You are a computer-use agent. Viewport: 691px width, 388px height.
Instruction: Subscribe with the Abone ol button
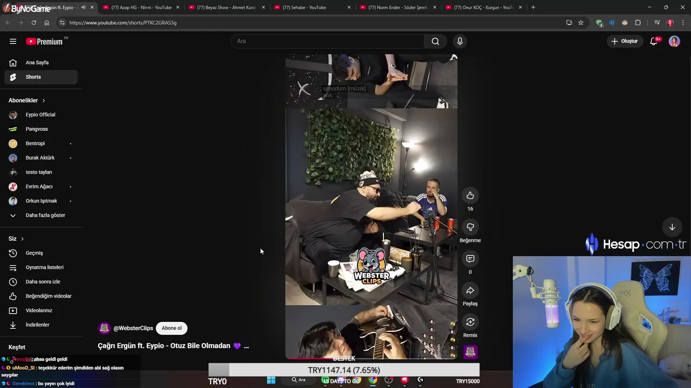click(172, 328)
